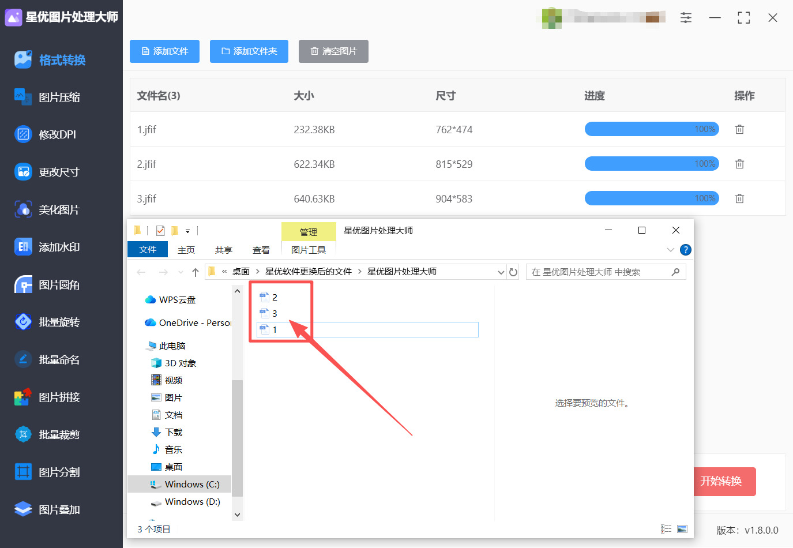Image resolution: width=793 pixels, height=548 pixels.
Task: Select 此电脑 in navigation pane
Action: click(167, 346)
